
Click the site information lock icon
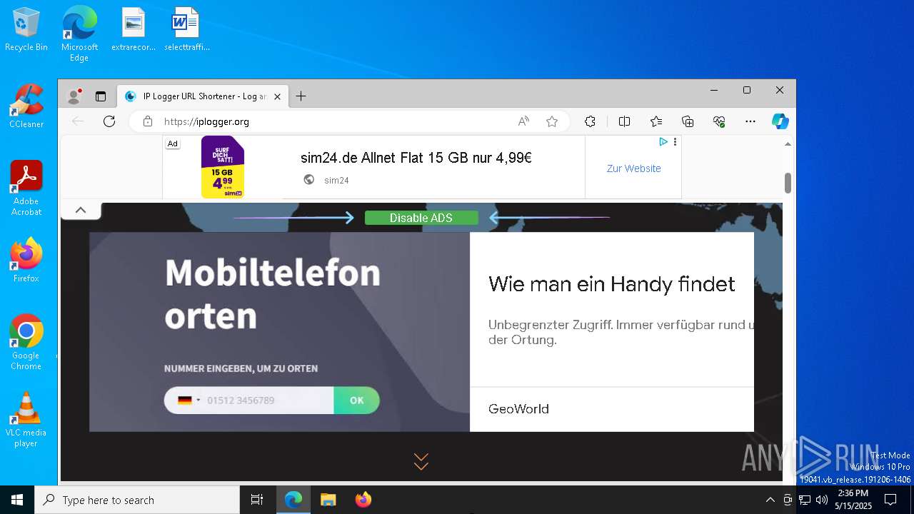(148, 121)
